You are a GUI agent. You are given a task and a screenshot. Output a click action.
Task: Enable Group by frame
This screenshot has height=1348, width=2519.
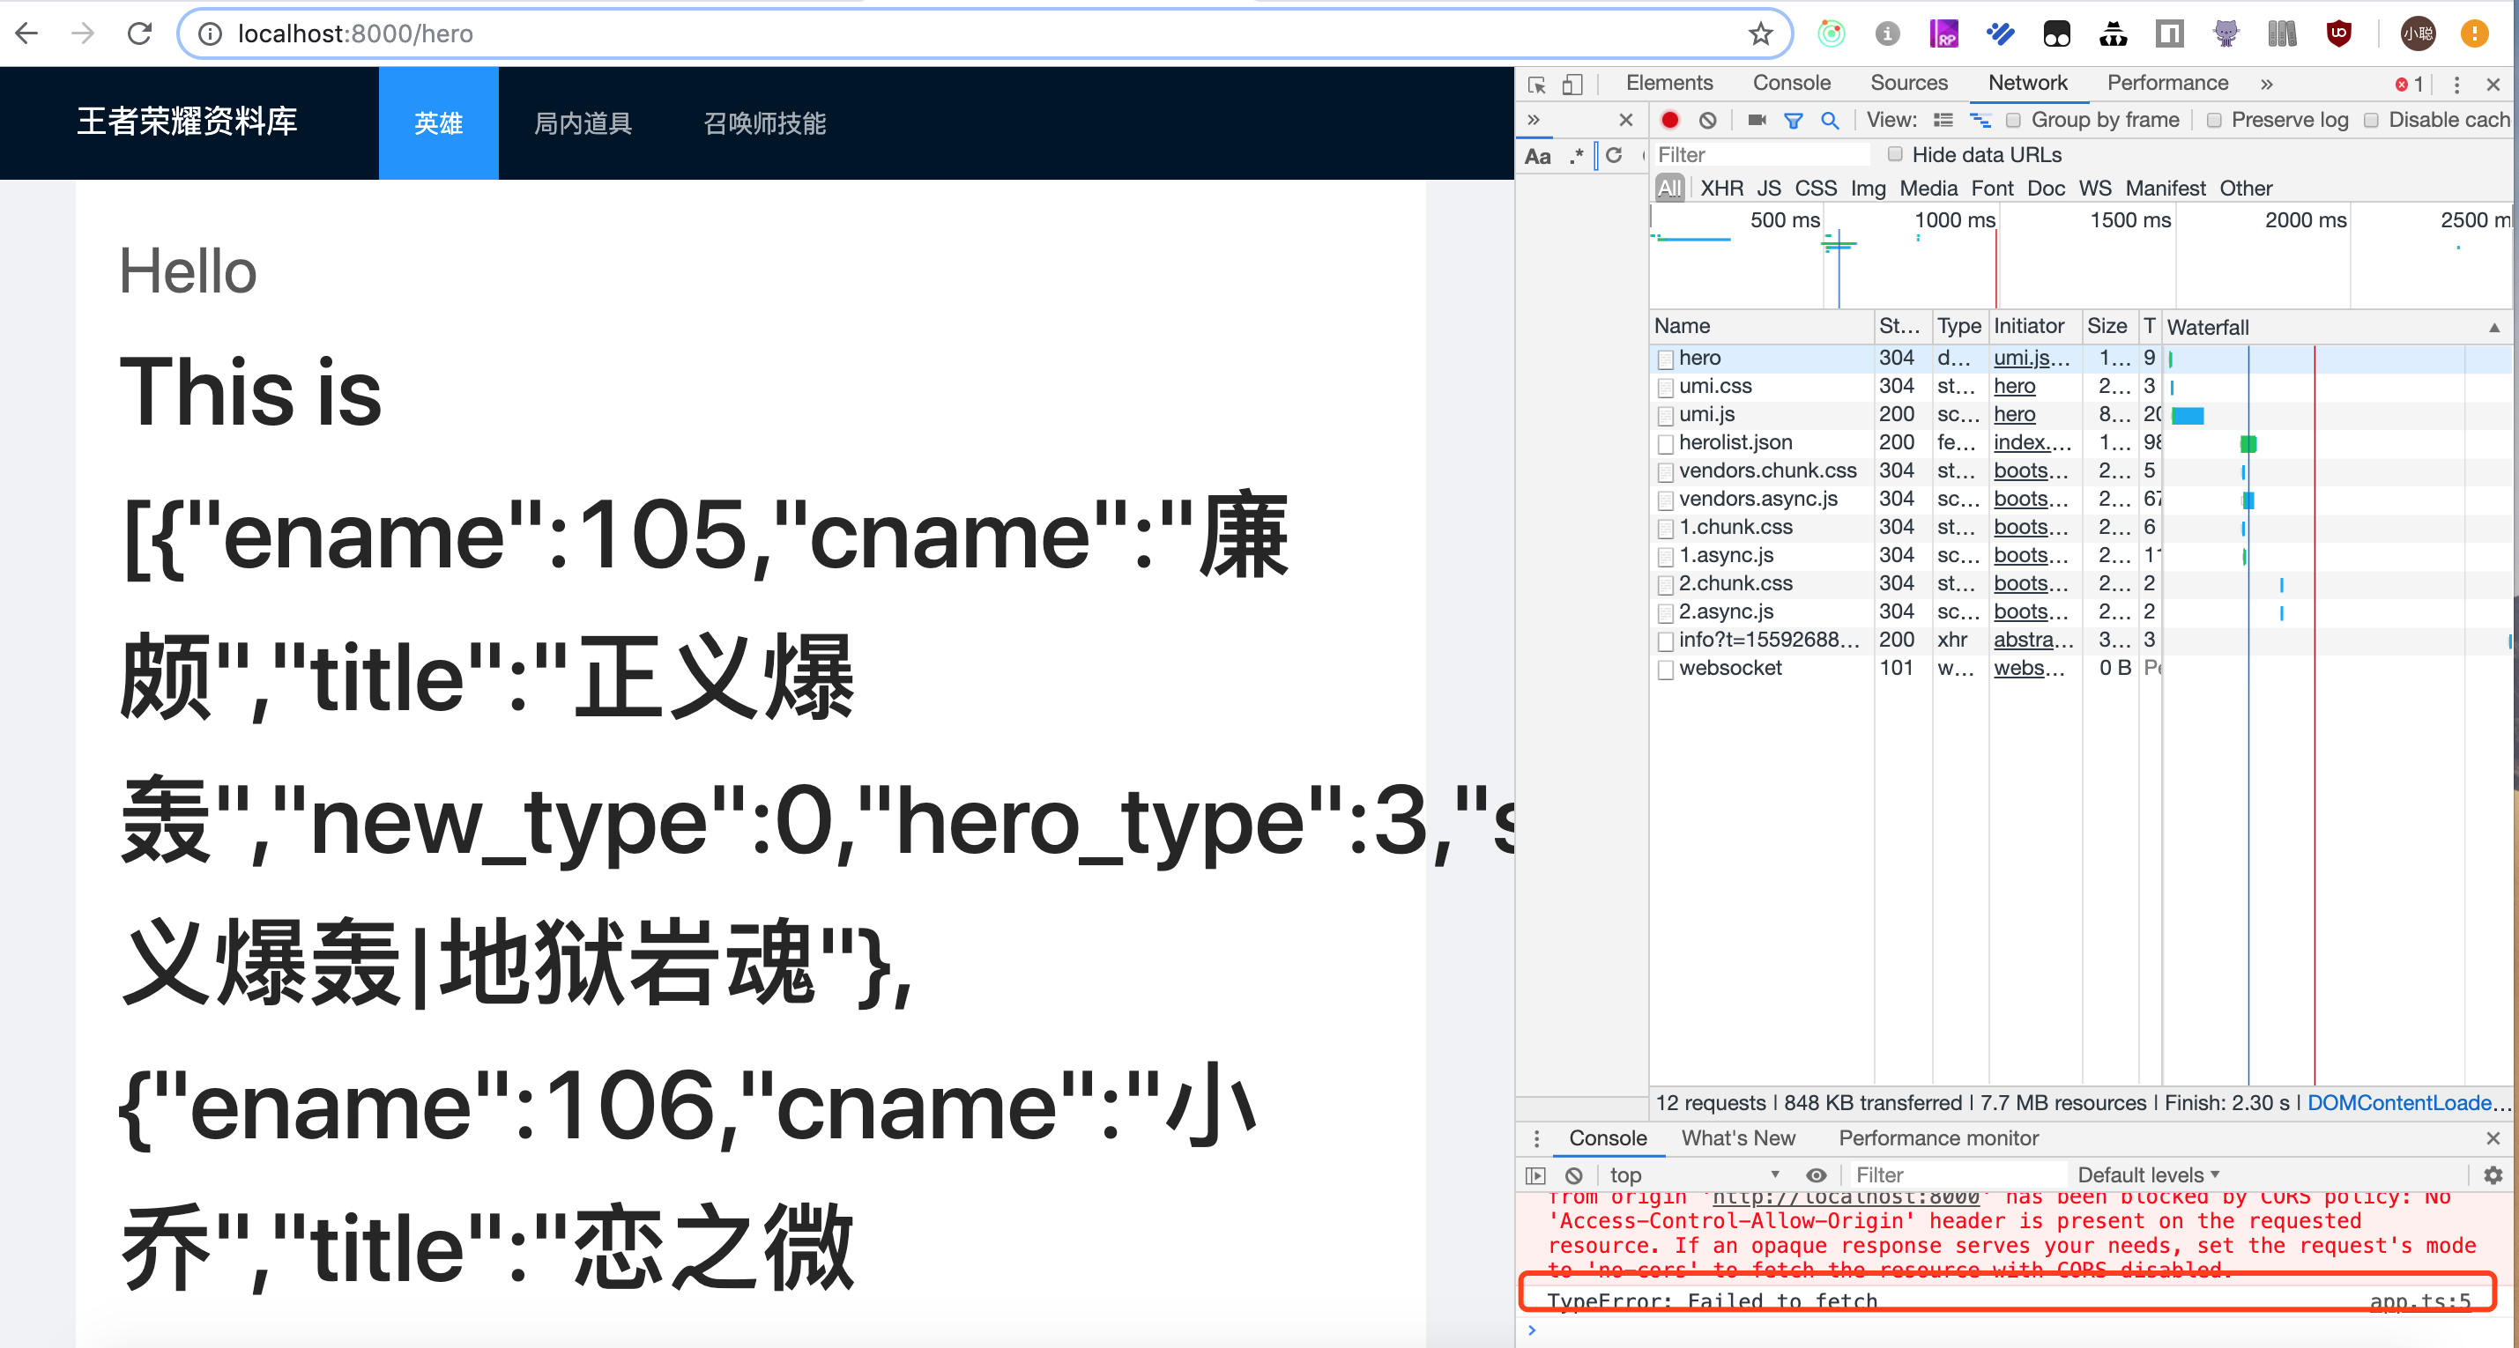[2013, 120]
